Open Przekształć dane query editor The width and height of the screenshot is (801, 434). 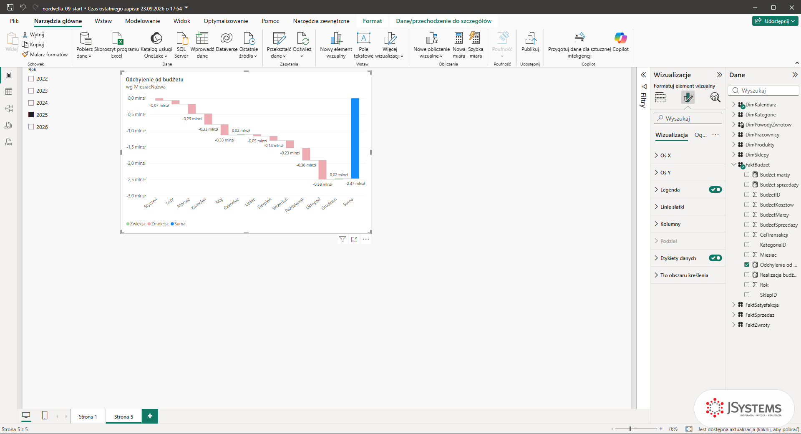[x=279, y=45]
